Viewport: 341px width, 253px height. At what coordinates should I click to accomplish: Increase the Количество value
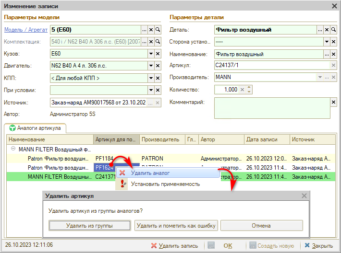(249, 87)
